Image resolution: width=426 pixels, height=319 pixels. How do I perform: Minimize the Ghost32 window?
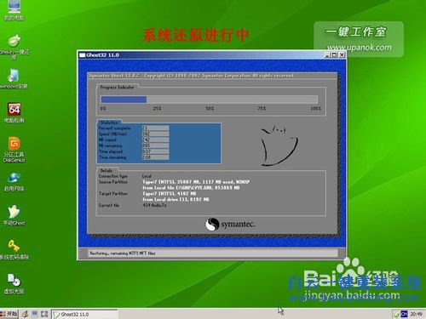tap(327, 55)
